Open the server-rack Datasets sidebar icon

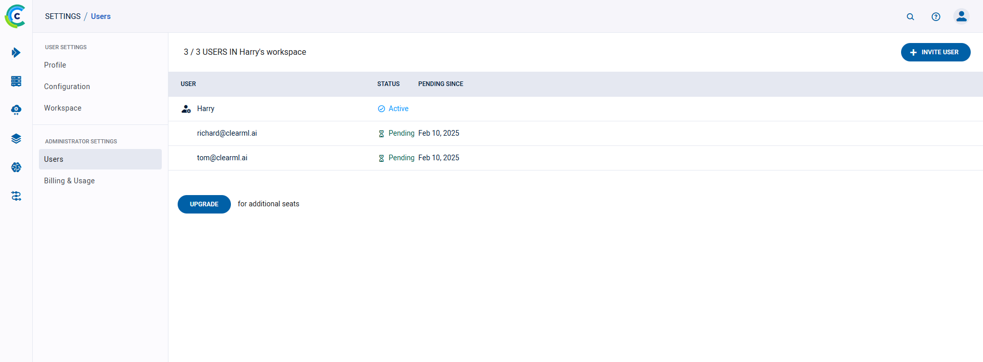click(16, 81)
